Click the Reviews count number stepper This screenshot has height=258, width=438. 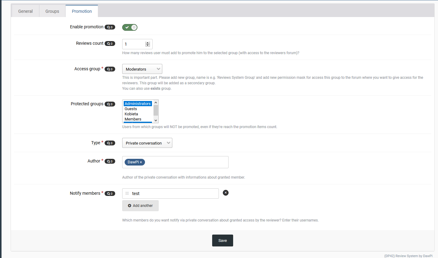tap(148, 44)
